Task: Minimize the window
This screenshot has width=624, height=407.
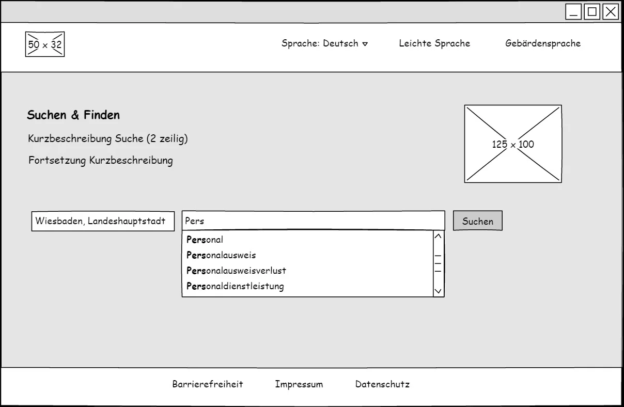Action: (x=573, y=12)
